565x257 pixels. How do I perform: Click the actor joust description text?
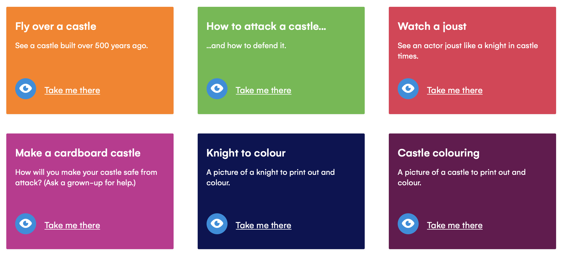pos(468,51)
